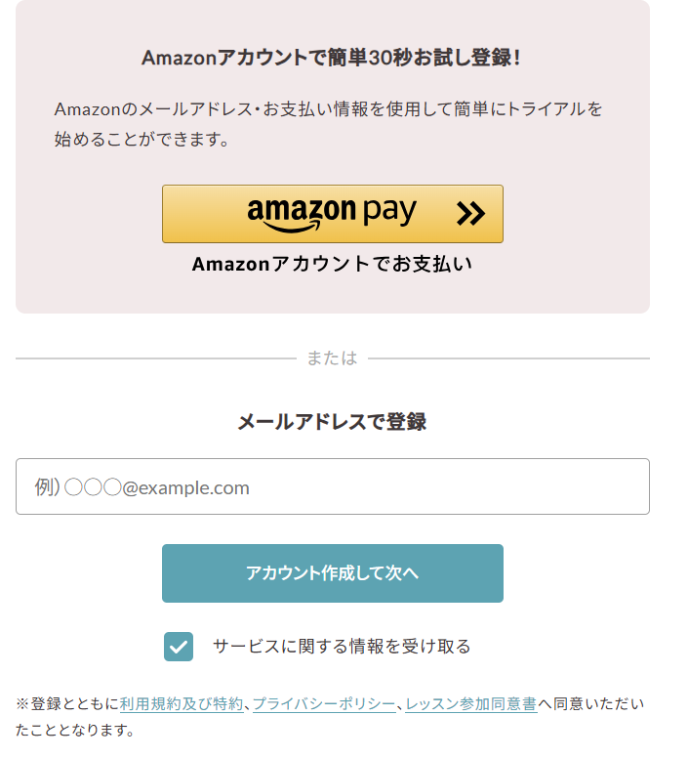Toggle the サービスに関する情報を受け取る checkbox
The height and width of the screenshot is (758, 688).
[179, 647]
